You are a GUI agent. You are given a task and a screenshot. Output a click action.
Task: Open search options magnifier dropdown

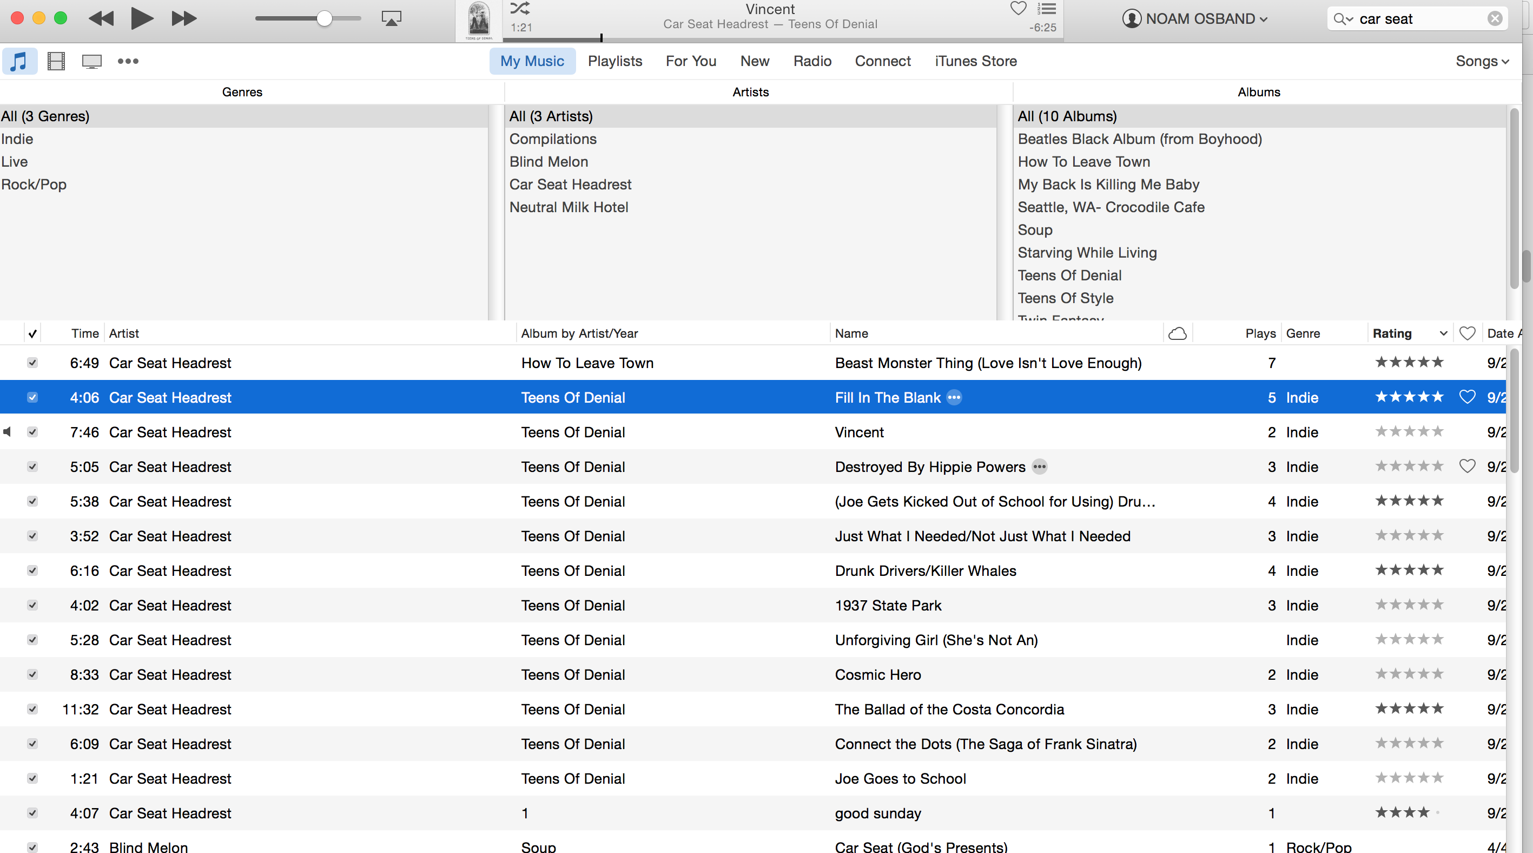click(1343, 19)
